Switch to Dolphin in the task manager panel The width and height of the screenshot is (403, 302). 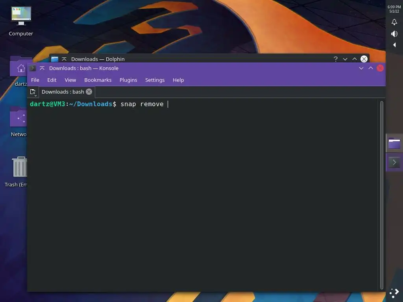(x=394, y=143)
